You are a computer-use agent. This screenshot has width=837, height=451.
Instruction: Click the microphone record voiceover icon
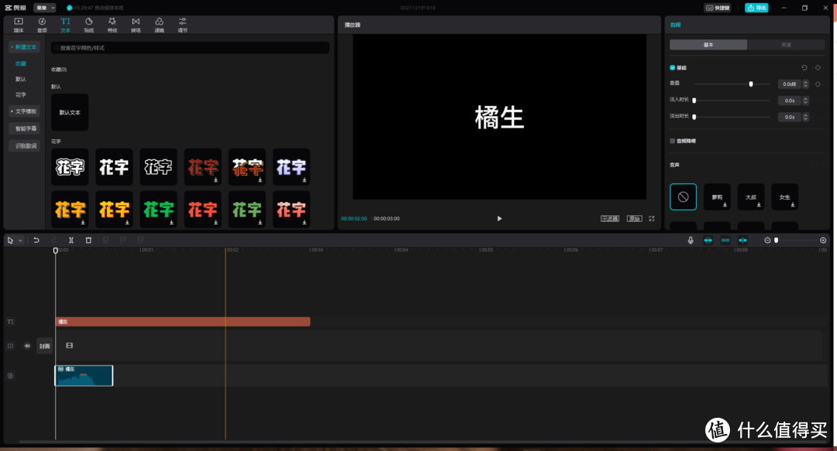coord(691,241)
